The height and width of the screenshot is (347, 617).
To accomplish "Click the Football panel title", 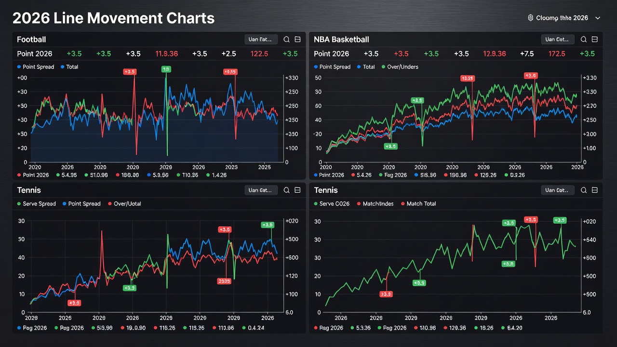I will (31, 40).
